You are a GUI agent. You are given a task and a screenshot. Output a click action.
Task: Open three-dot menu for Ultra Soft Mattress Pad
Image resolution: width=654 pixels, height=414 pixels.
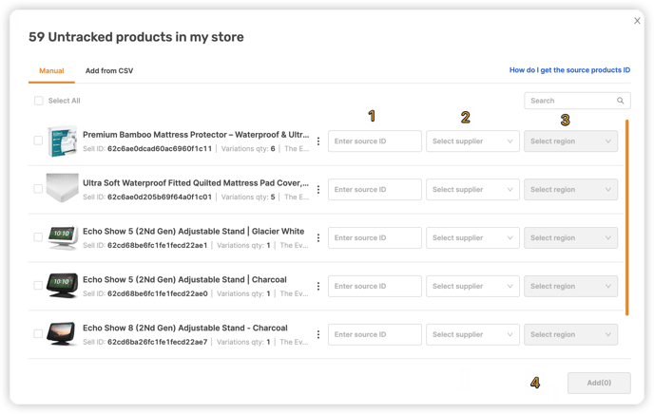(x=318, y=190)
